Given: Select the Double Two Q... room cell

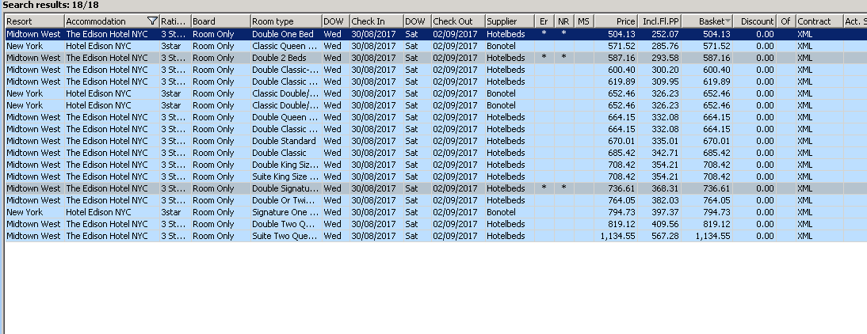Looking at the screenshot, I should pos(286,224).
